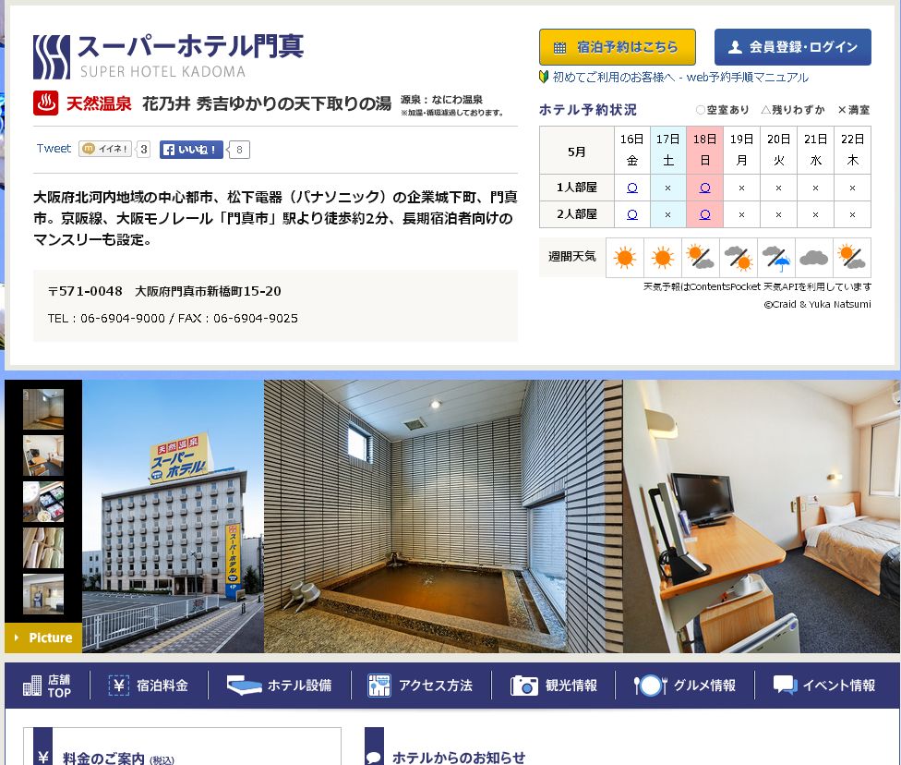Click the hot spring bath photo
This screenshot has height=765, width=901.
tap(444, 516)
